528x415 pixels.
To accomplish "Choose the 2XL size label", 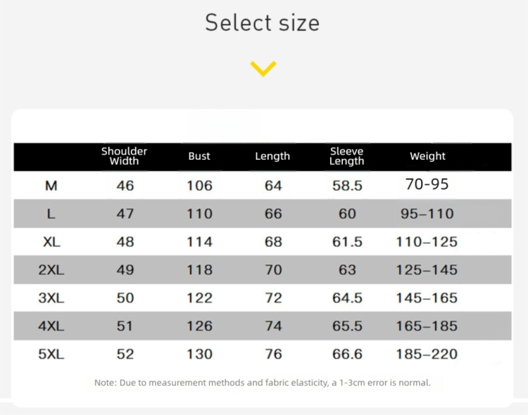I will pos(51,270).
